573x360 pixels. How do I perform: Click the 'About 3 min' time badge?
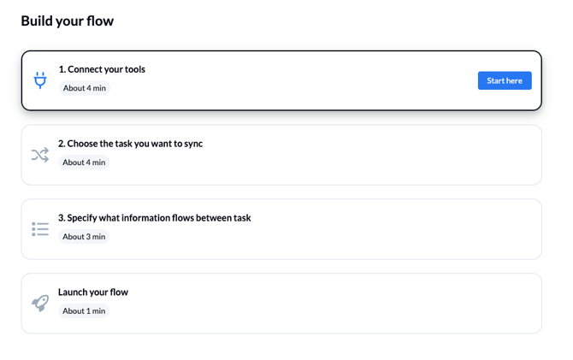(84, 237)
